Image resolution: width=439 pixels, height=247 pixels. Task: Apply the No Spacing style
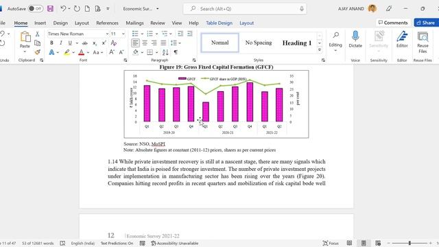(259, 43)
